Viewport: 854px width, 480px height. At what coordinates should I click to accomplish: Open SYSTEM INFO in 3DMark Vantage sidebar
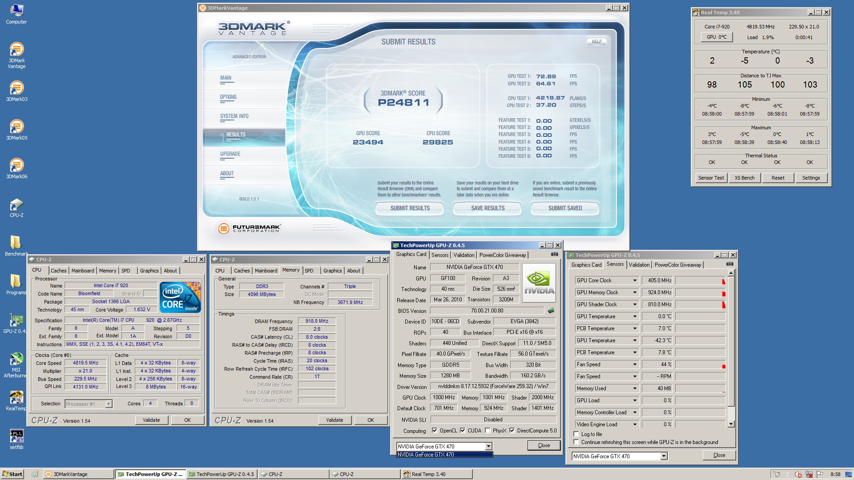[234, 116]
